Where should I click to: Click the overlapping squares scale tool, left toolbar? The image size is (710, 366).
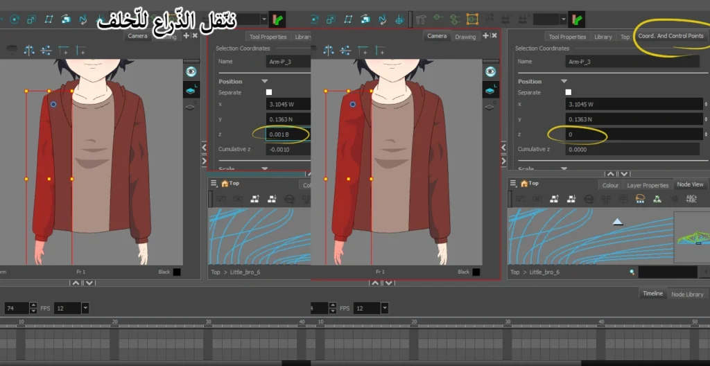31,19
